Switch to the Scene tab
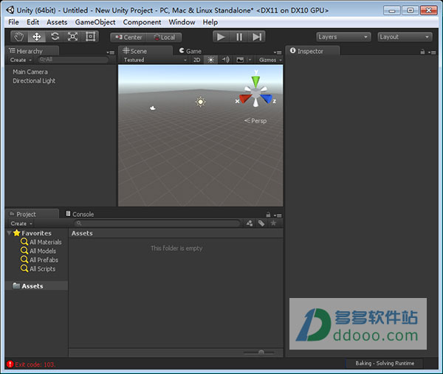The width and height of the screenshot is (443, 374). point(145,51)
